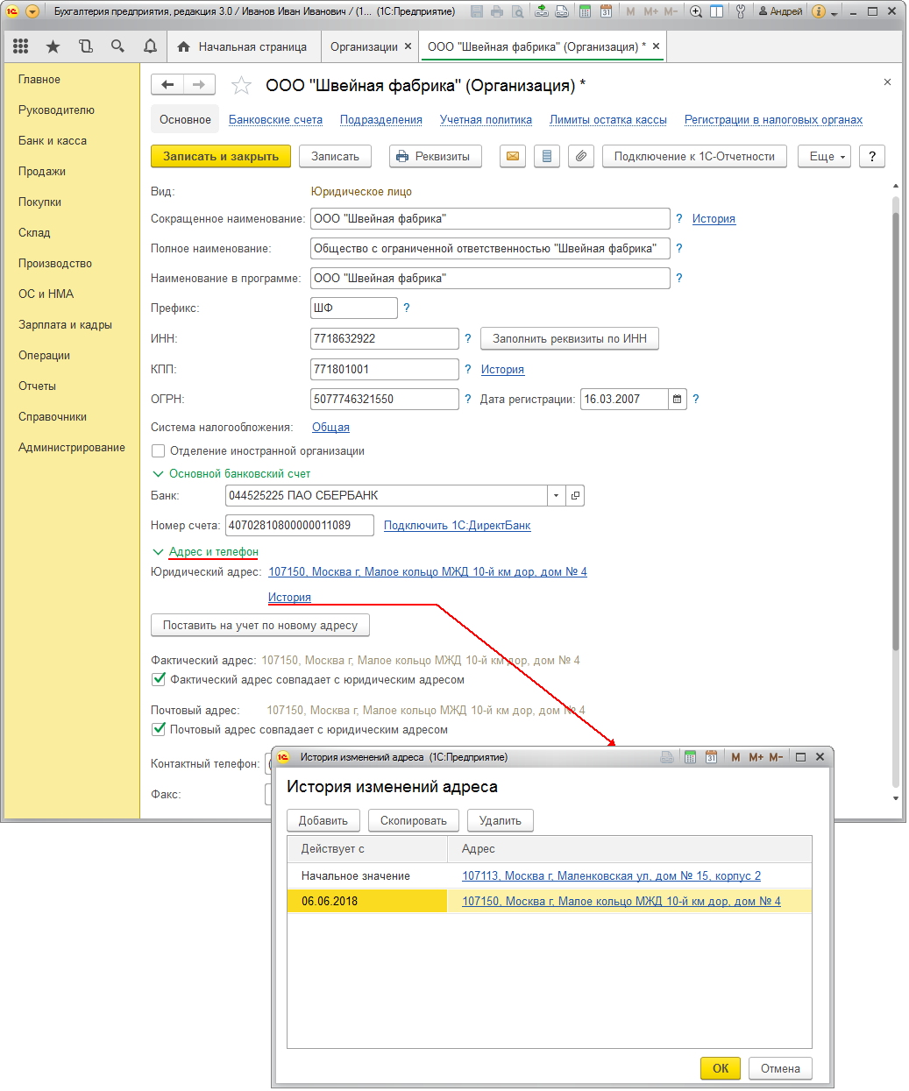The width and height of the screenshot is (909, 1091).
Task: Click the panel layout icon in title bar
Action: (x=716, y=11)
